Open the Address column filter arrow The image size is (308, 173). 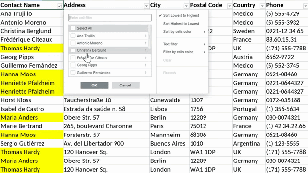click(x=146, y=6)
